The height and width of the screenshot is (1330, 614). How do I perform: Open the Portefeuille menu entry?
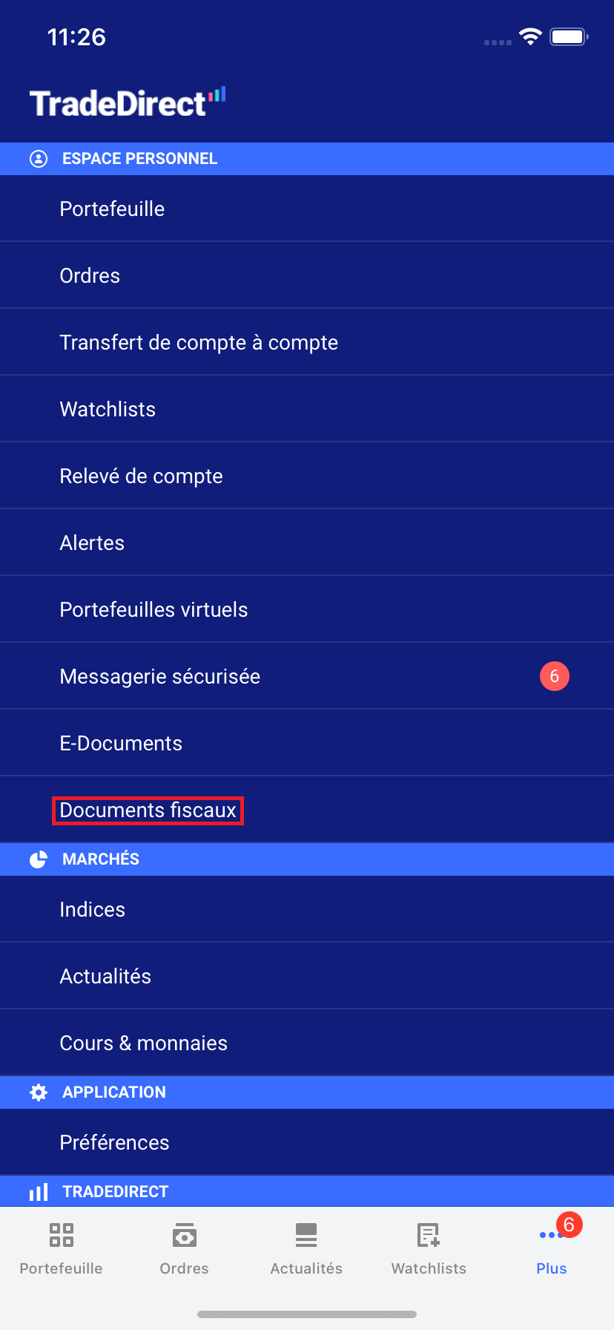click(112, 209)
